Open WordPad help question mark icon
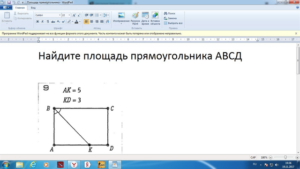300x169 pixels. pos(298,8)
